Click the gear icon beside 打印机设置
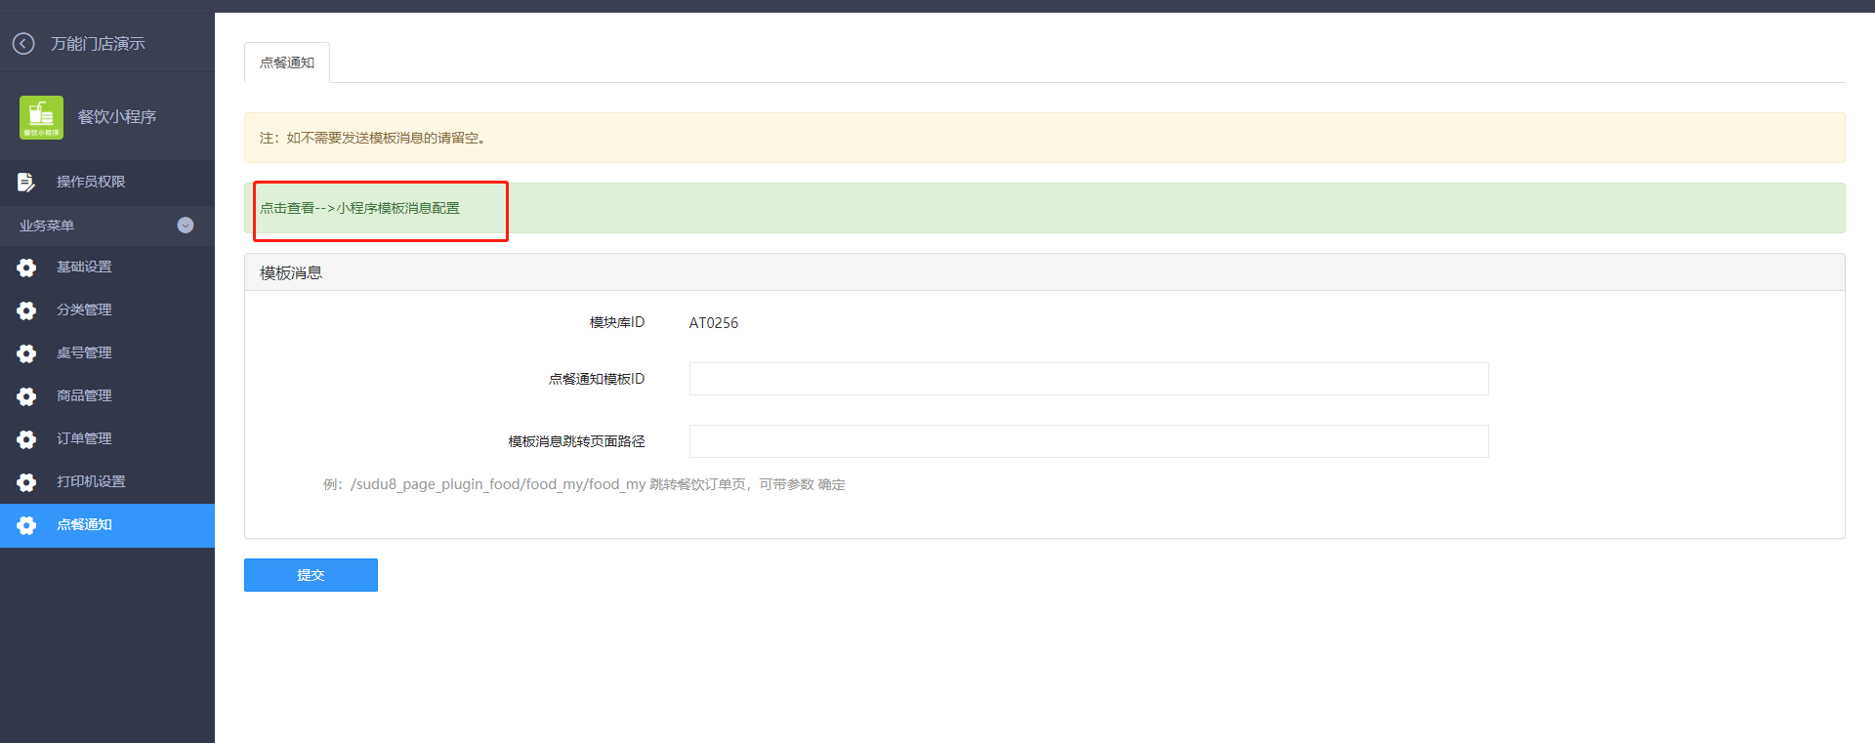The height and width of the screenshot is (743, 1875). (26, 482)
